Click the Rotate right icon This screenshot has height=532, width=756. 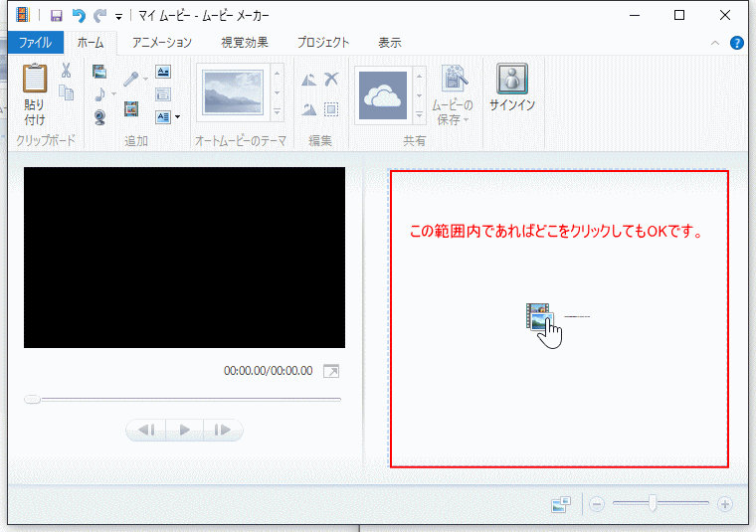(x=309, y=109)
